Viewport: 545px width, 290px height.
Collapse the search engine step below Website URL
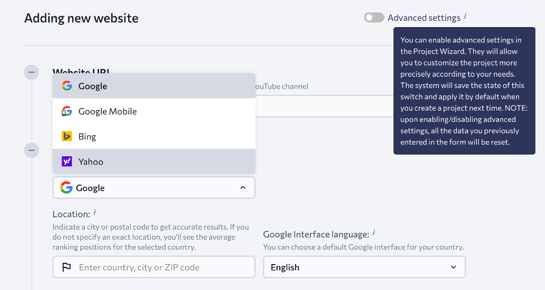(32, 150)
